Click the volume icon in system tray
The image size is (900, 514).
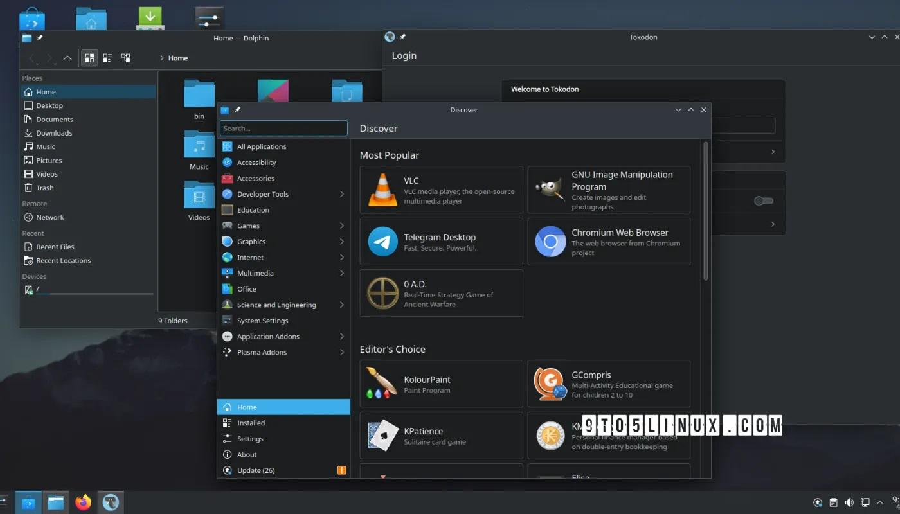tap(849, 502)
